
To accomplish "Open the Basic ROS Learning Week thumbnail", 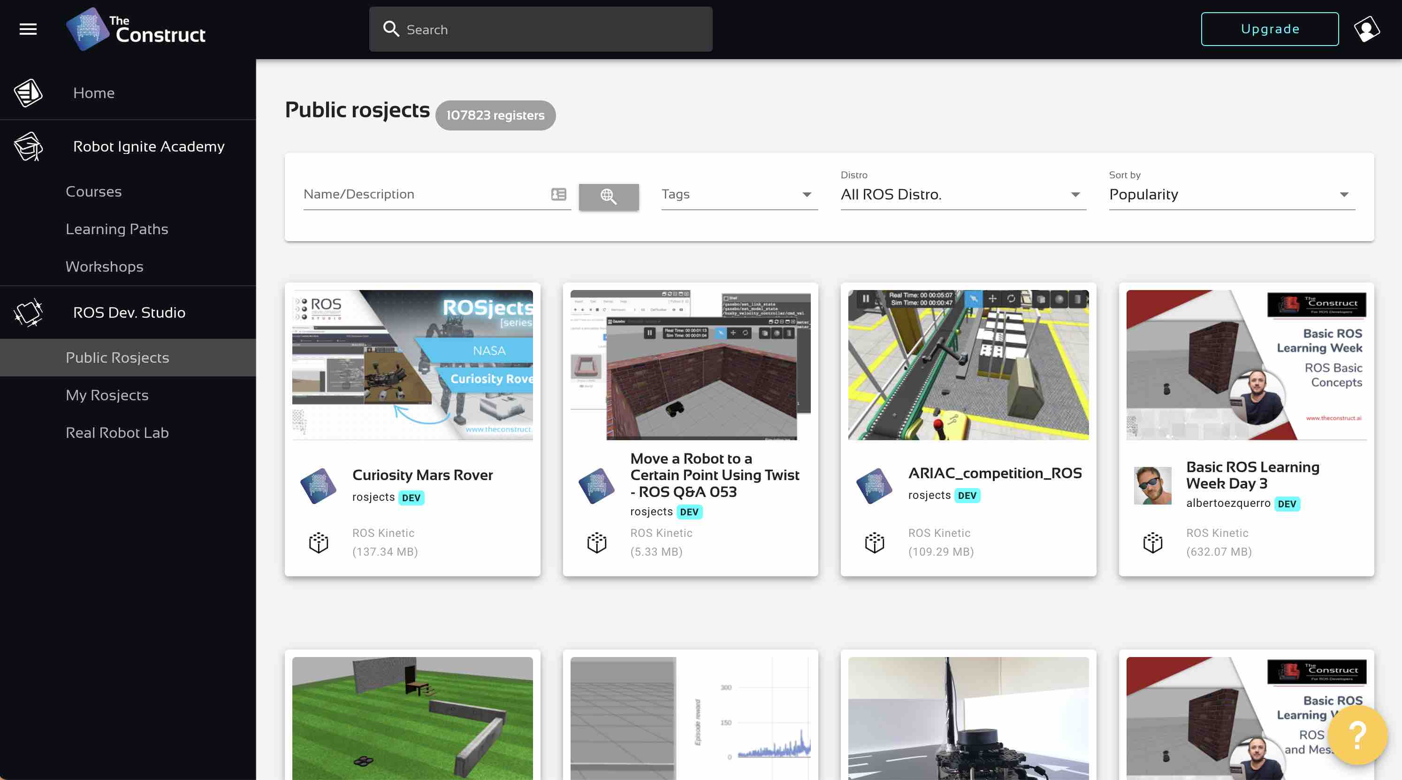I will coord(1246,365).
